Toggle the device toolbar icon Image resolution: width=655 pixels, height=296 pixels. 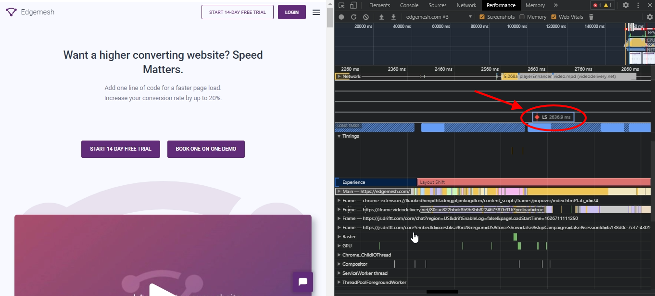[353, 5]
